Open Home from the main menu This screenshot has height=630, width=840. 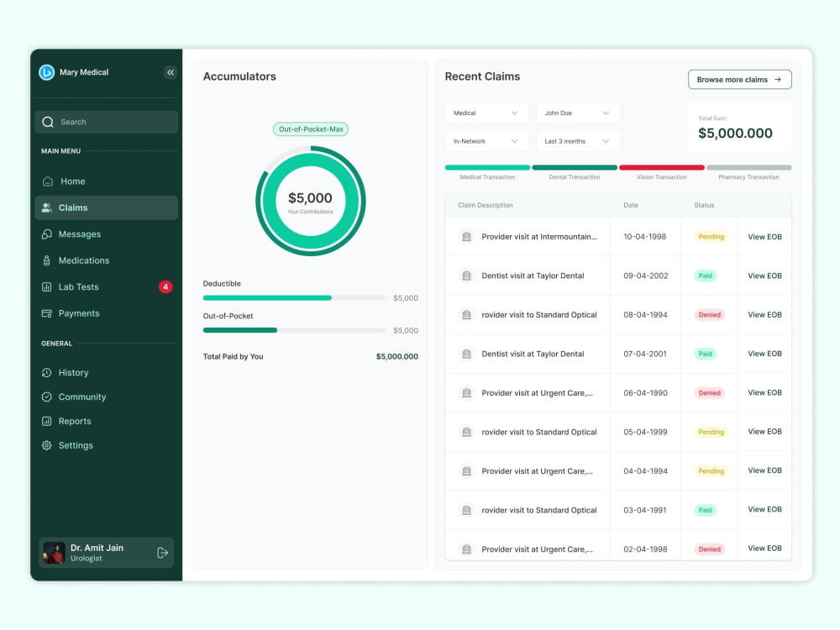[x=106, y=181]
